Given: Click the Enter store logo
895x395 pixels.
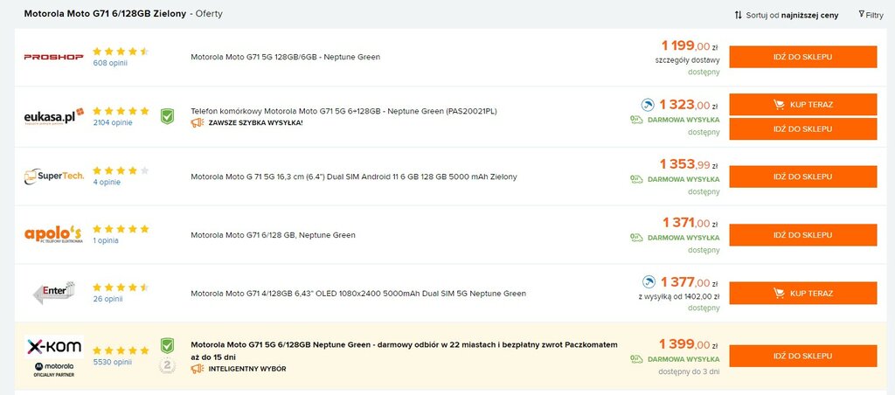Looking at the screenshot, I should tap(53, 292).
